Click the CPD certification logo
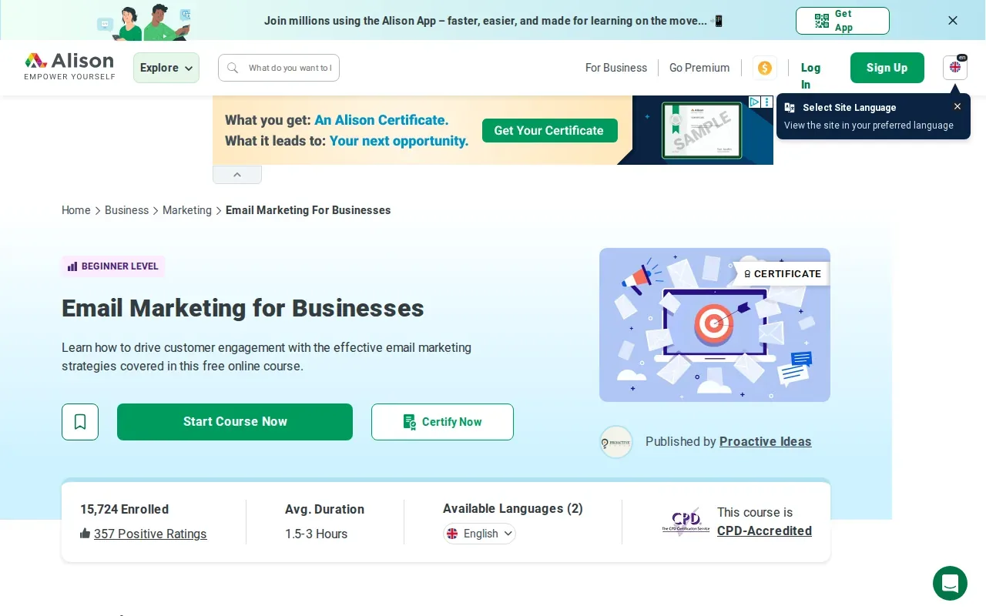The height and width of the screenshot is (616, 986). point(686,521)
